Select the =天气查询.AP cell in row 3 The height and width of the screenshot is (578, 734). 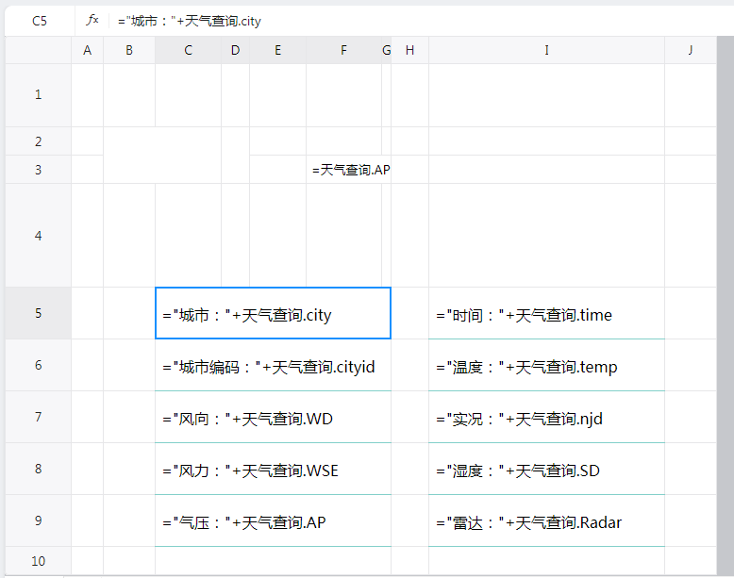(349, 170)
